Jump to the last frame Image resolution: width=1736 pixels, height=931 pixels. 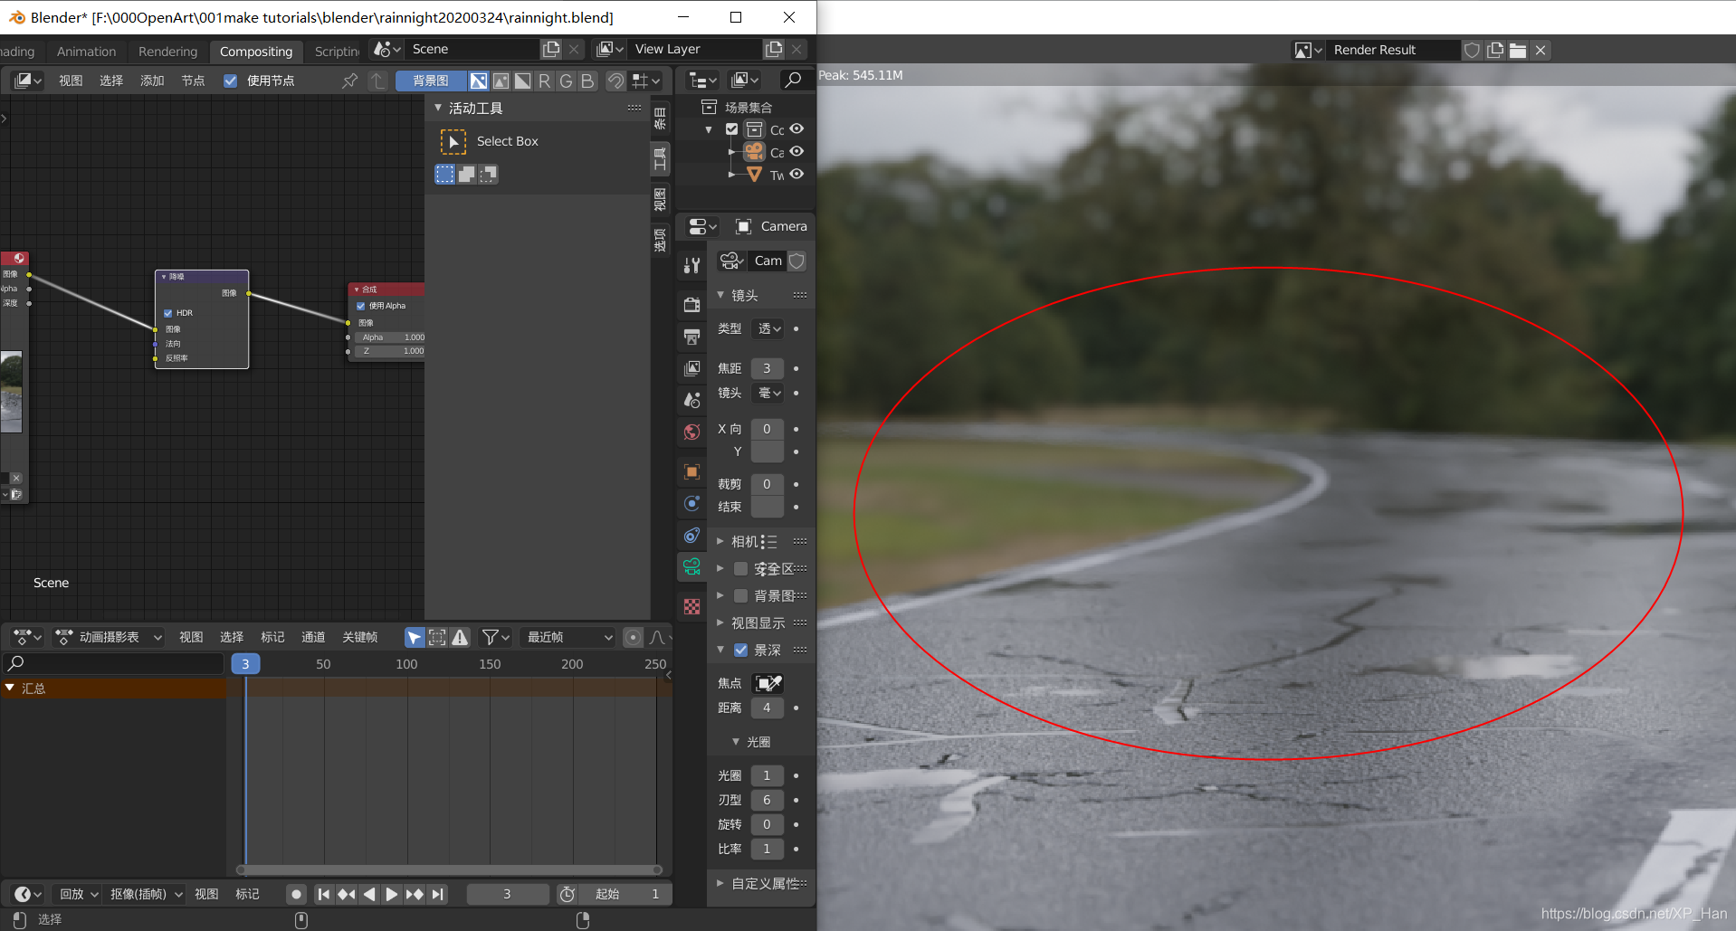tap(438, 894)
